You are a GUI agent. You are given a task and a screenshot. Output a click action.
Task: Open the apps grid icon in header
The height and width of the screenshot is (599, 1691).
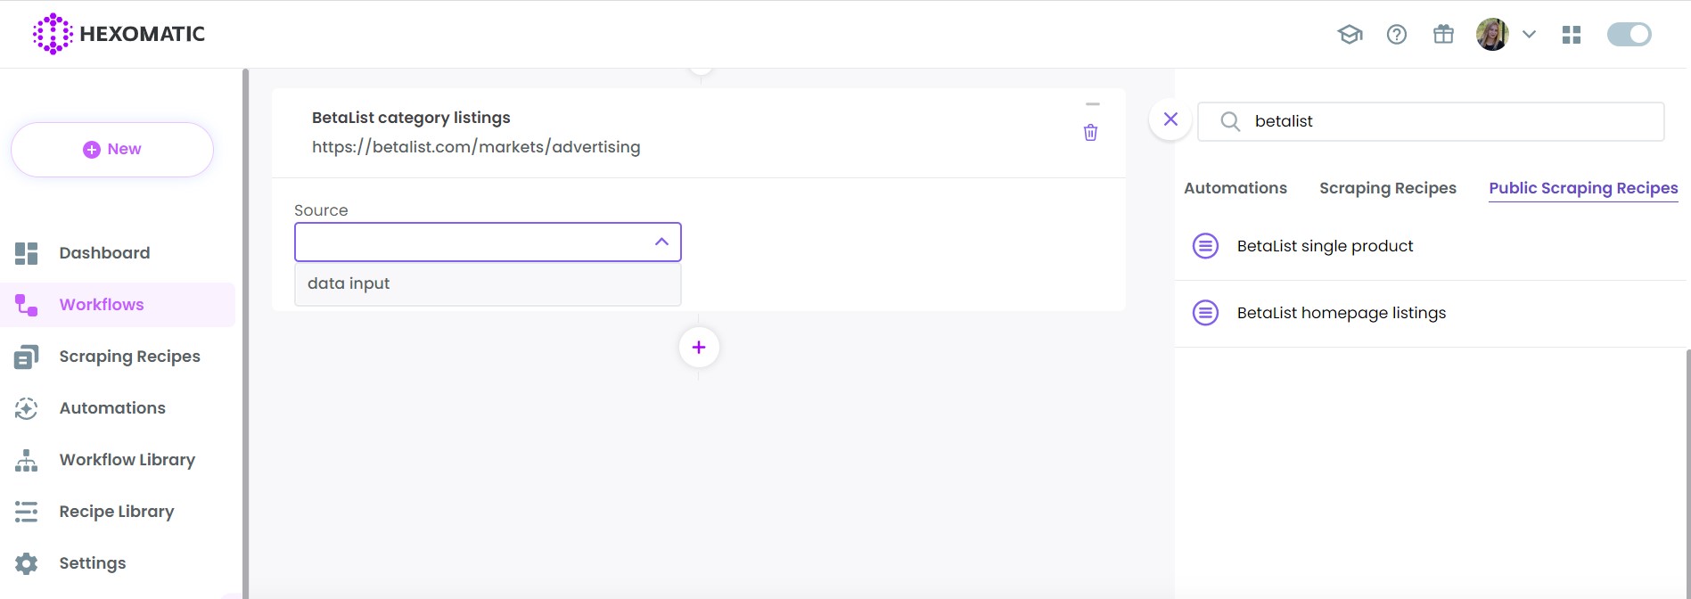[x=1572, y=34]
